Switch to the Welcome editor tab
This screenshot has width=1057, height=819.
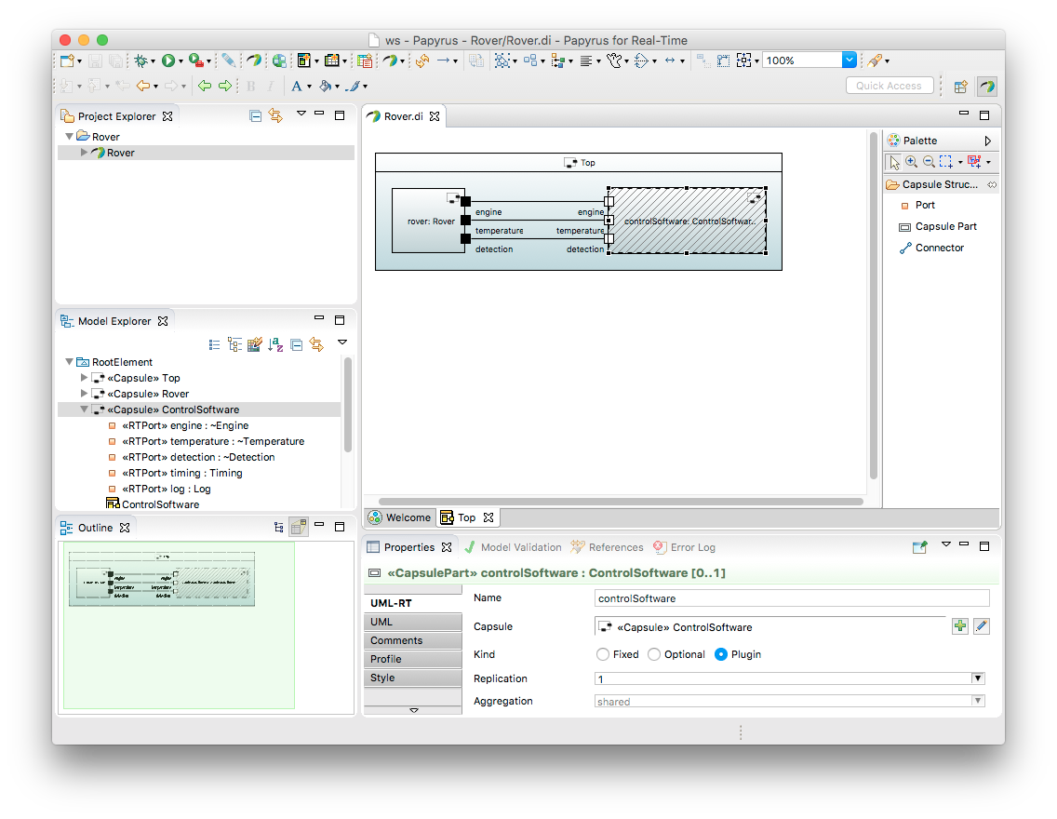pyautogui.click(x=399, y=517)
